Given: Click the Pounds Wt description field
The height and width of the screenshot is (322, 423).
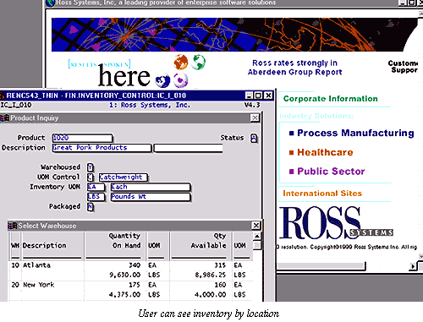Looking at the screenshot, I should pos(151,197).
